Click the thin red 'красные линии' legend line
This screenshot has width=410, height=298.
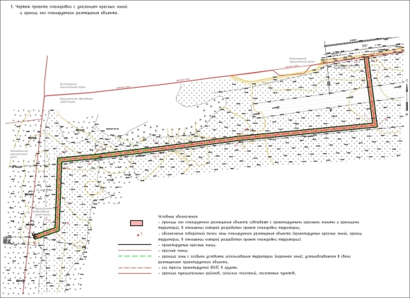pyautogui.click(x=134, y=250)
